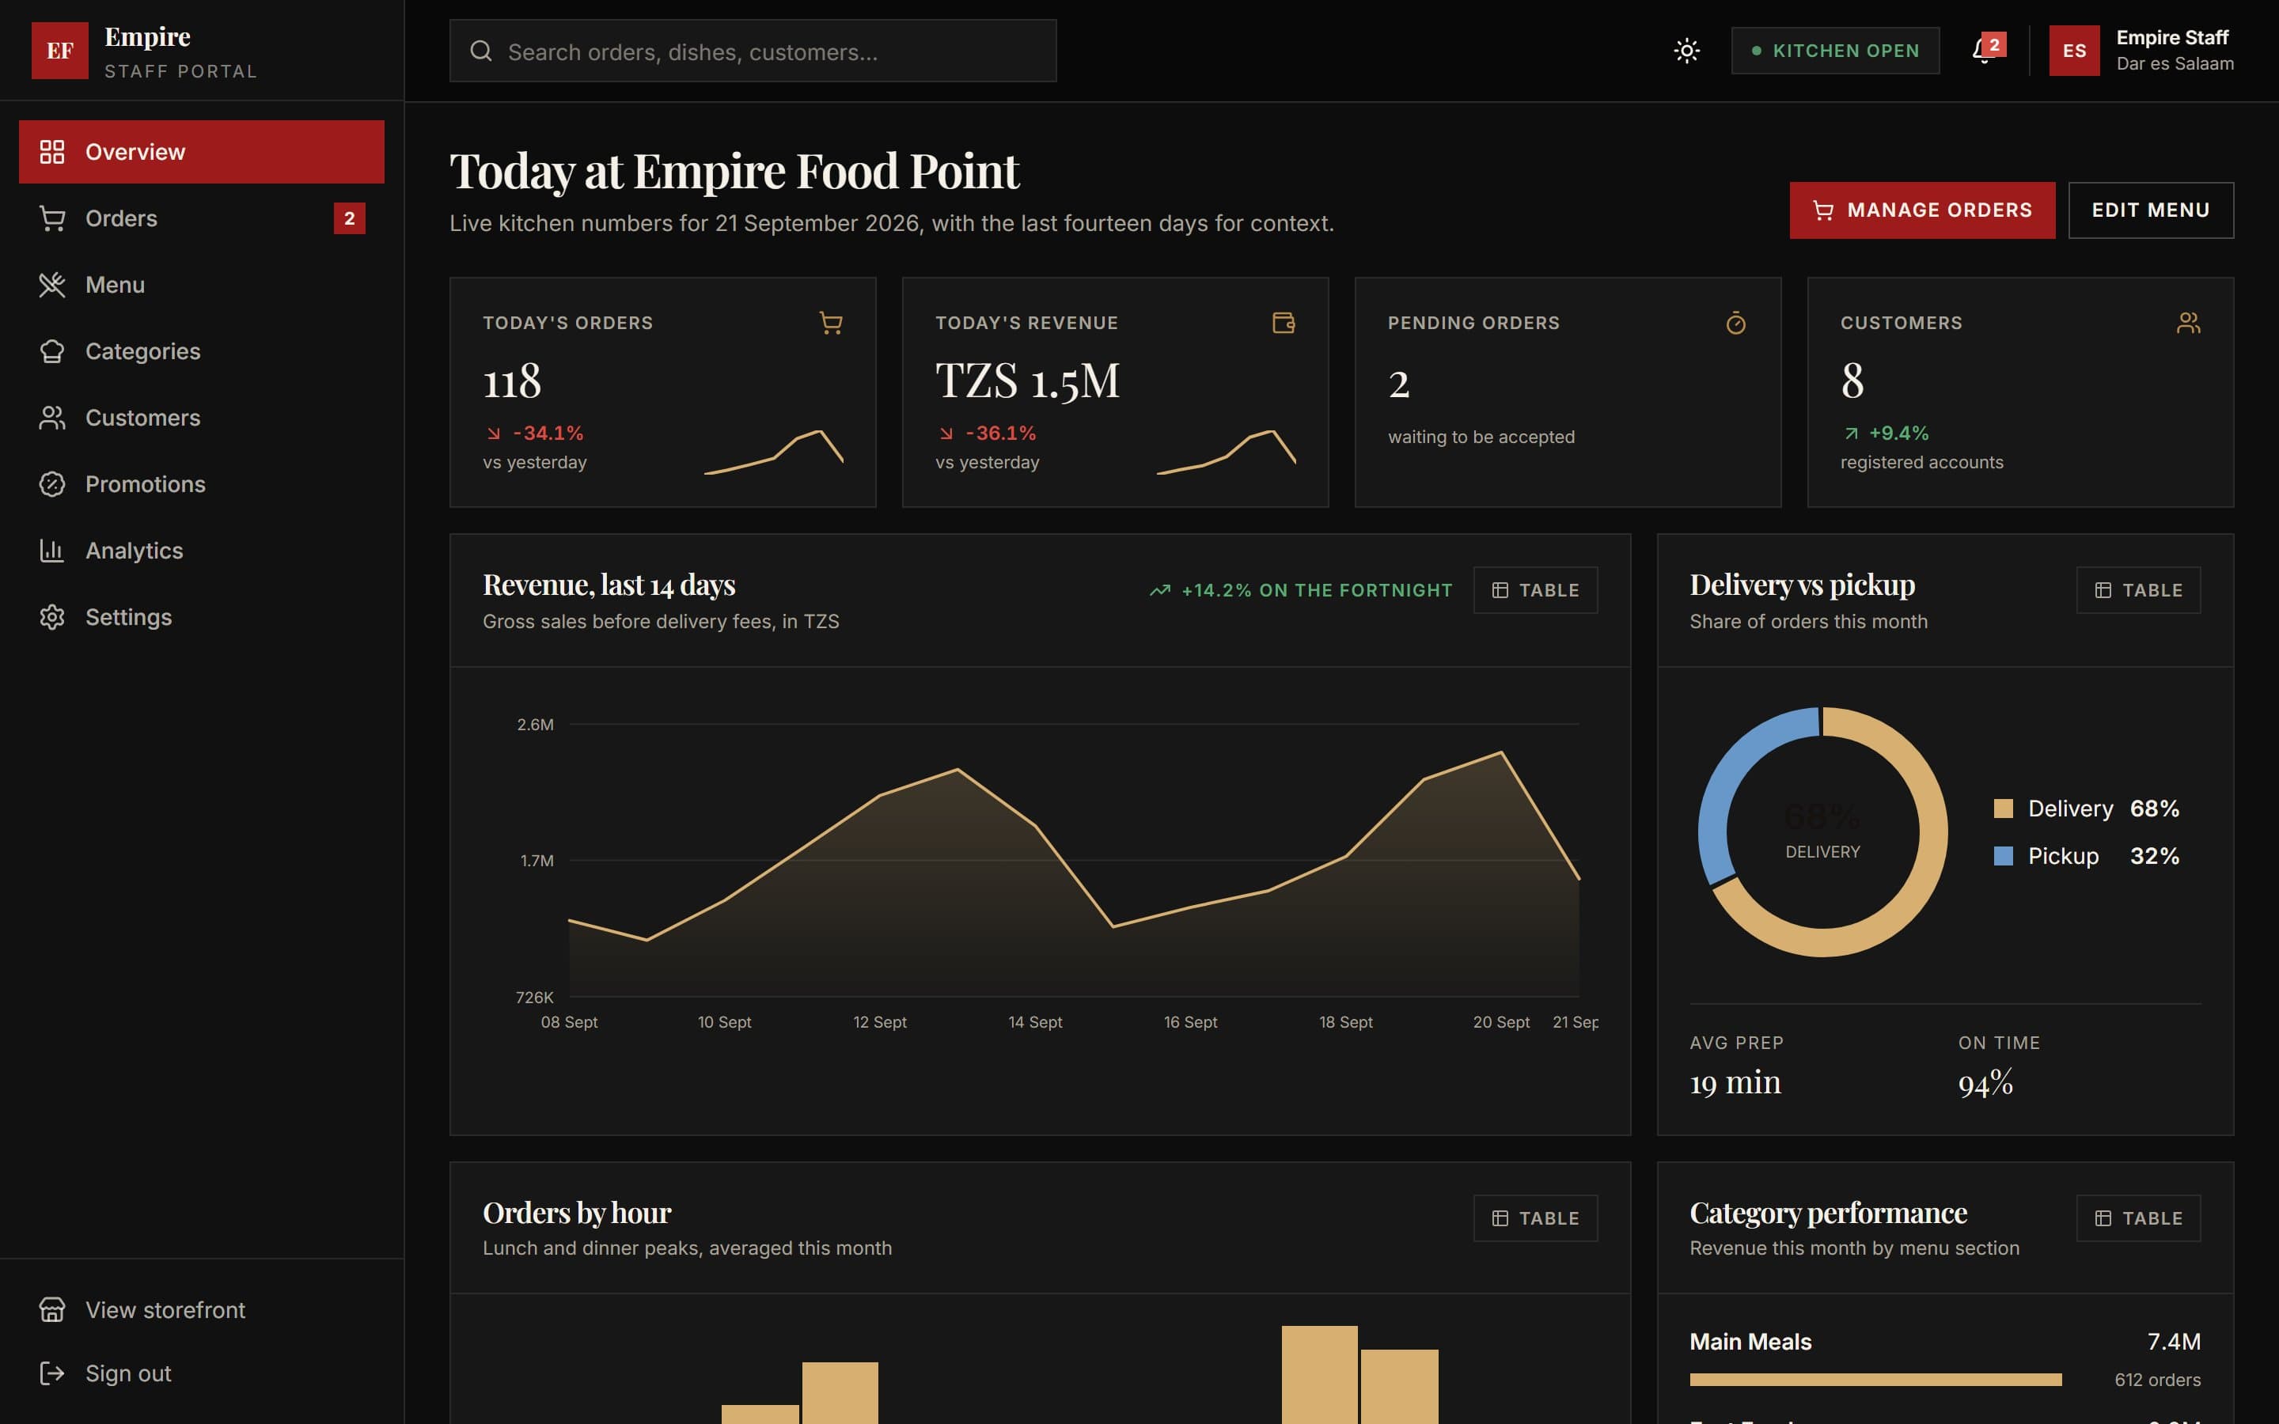
Task: Click the Promotions percent badge icon
Action: (x=51, y=484)
